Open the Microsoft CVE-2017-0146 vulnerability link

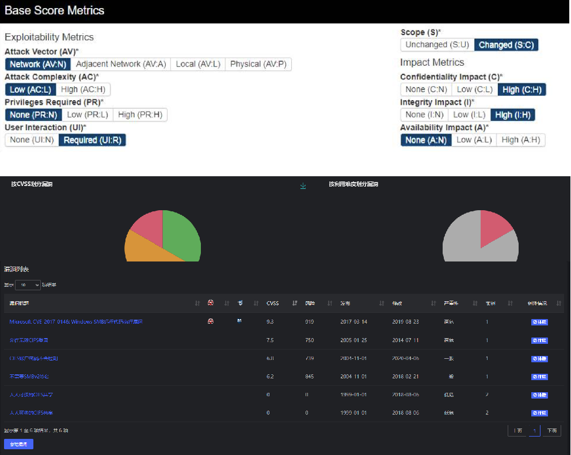pos(76,321)
